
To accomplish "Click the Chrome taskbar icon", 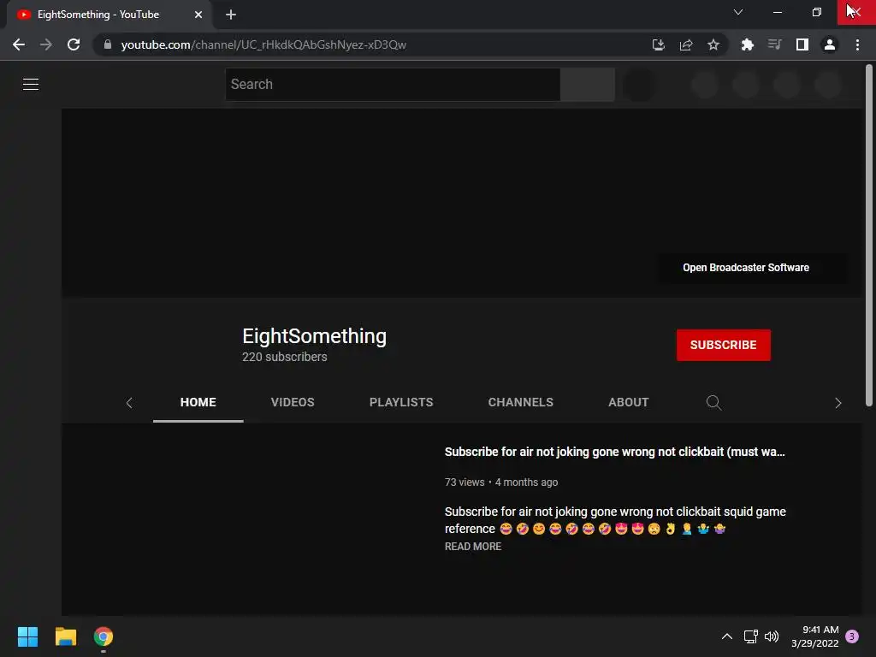I will coord(104,636).
